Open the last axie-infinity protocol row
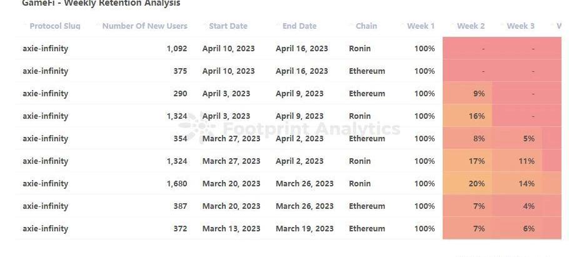This screenshot has height=257, width=569. click(46, 229)
